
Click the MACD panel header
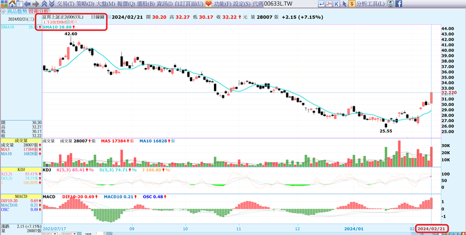[21, 197]
